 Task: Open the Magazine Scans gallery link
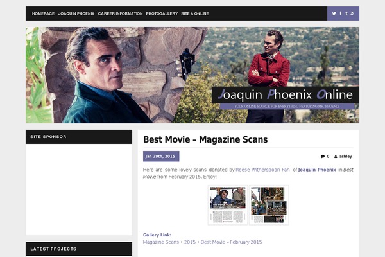161,242
